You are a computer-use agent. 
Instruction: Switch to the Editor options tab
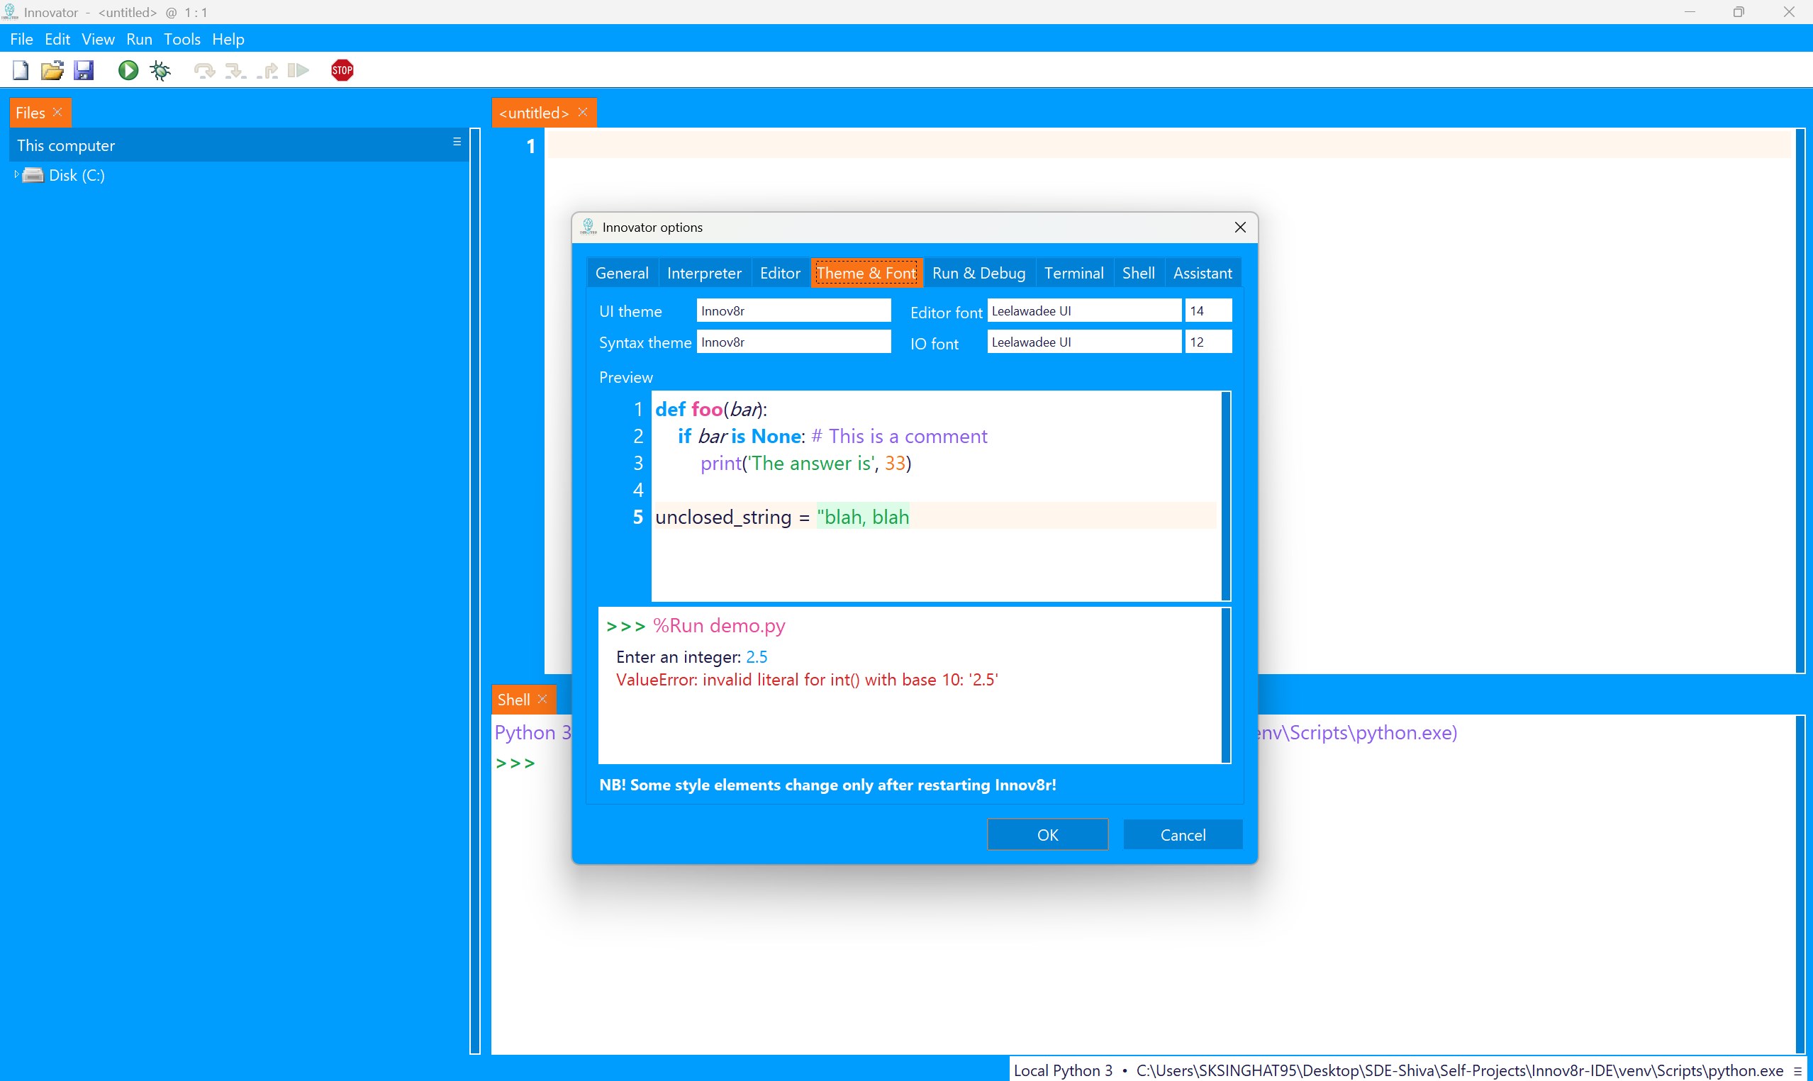point(780,273)
